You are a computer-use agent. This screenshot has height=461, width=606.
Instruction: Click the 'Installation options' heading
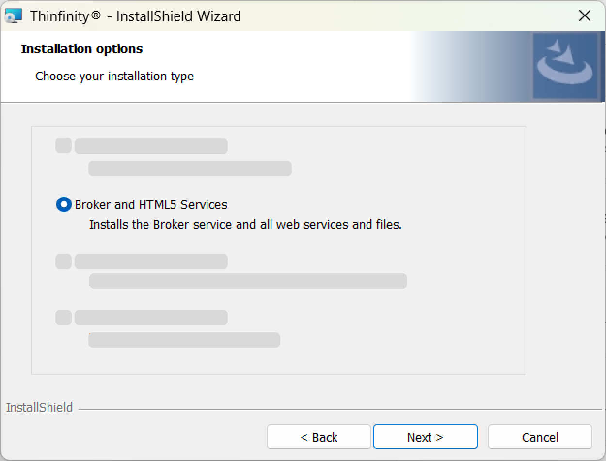pyautogui.click(x=82, y=49)
